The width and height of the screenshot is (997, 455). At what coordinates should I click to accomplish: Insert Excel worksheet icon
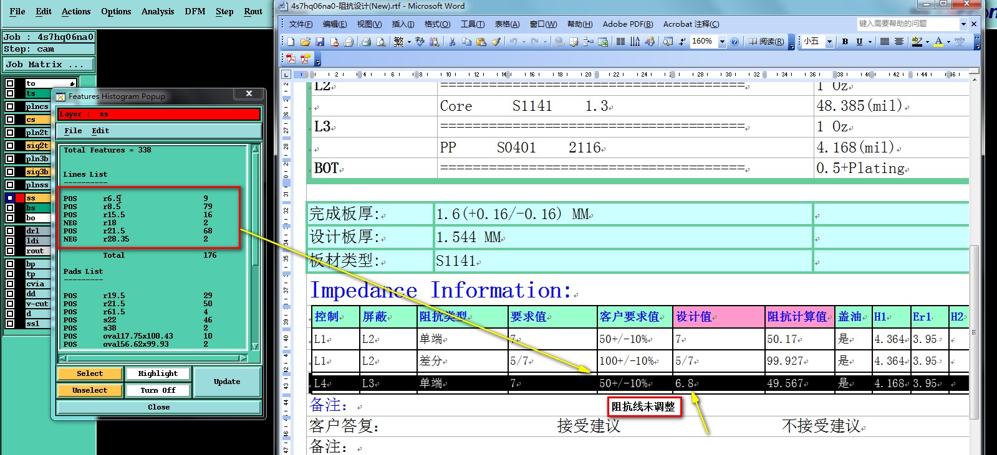click(x=603, y=42)
